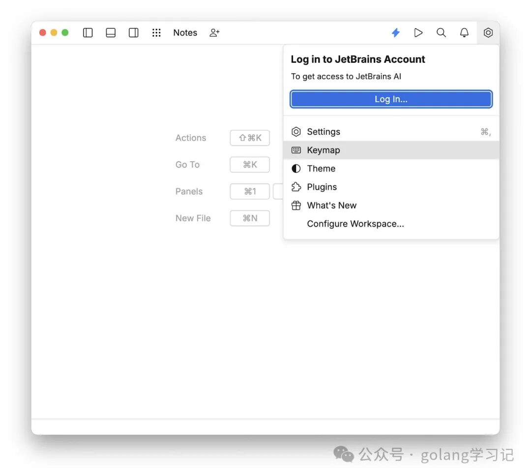
Task: Click the Go To label
Action: tap(187, 165)
